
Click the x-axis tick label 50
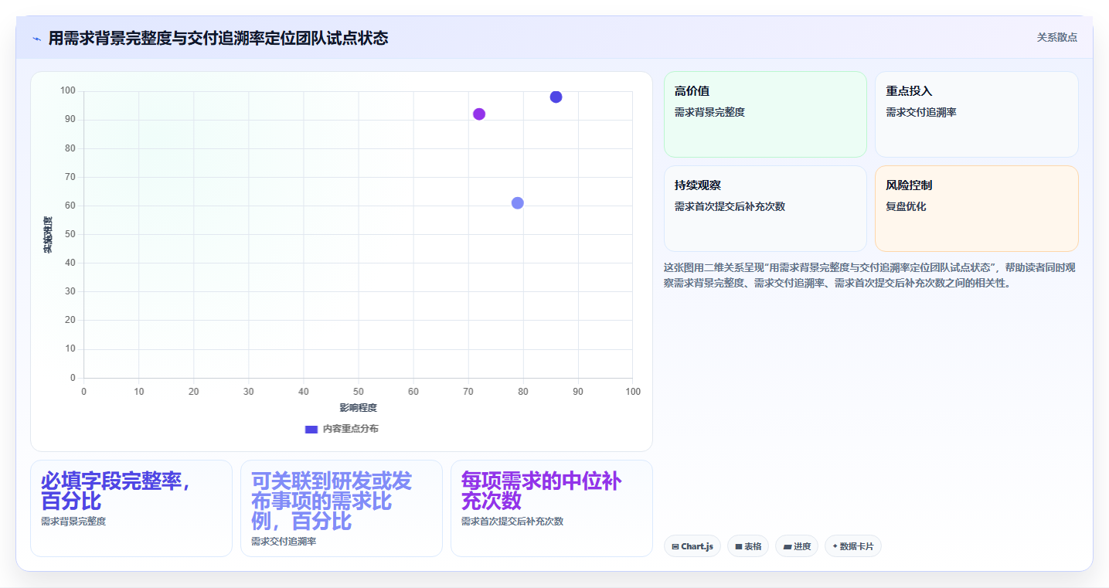(359, 392)
